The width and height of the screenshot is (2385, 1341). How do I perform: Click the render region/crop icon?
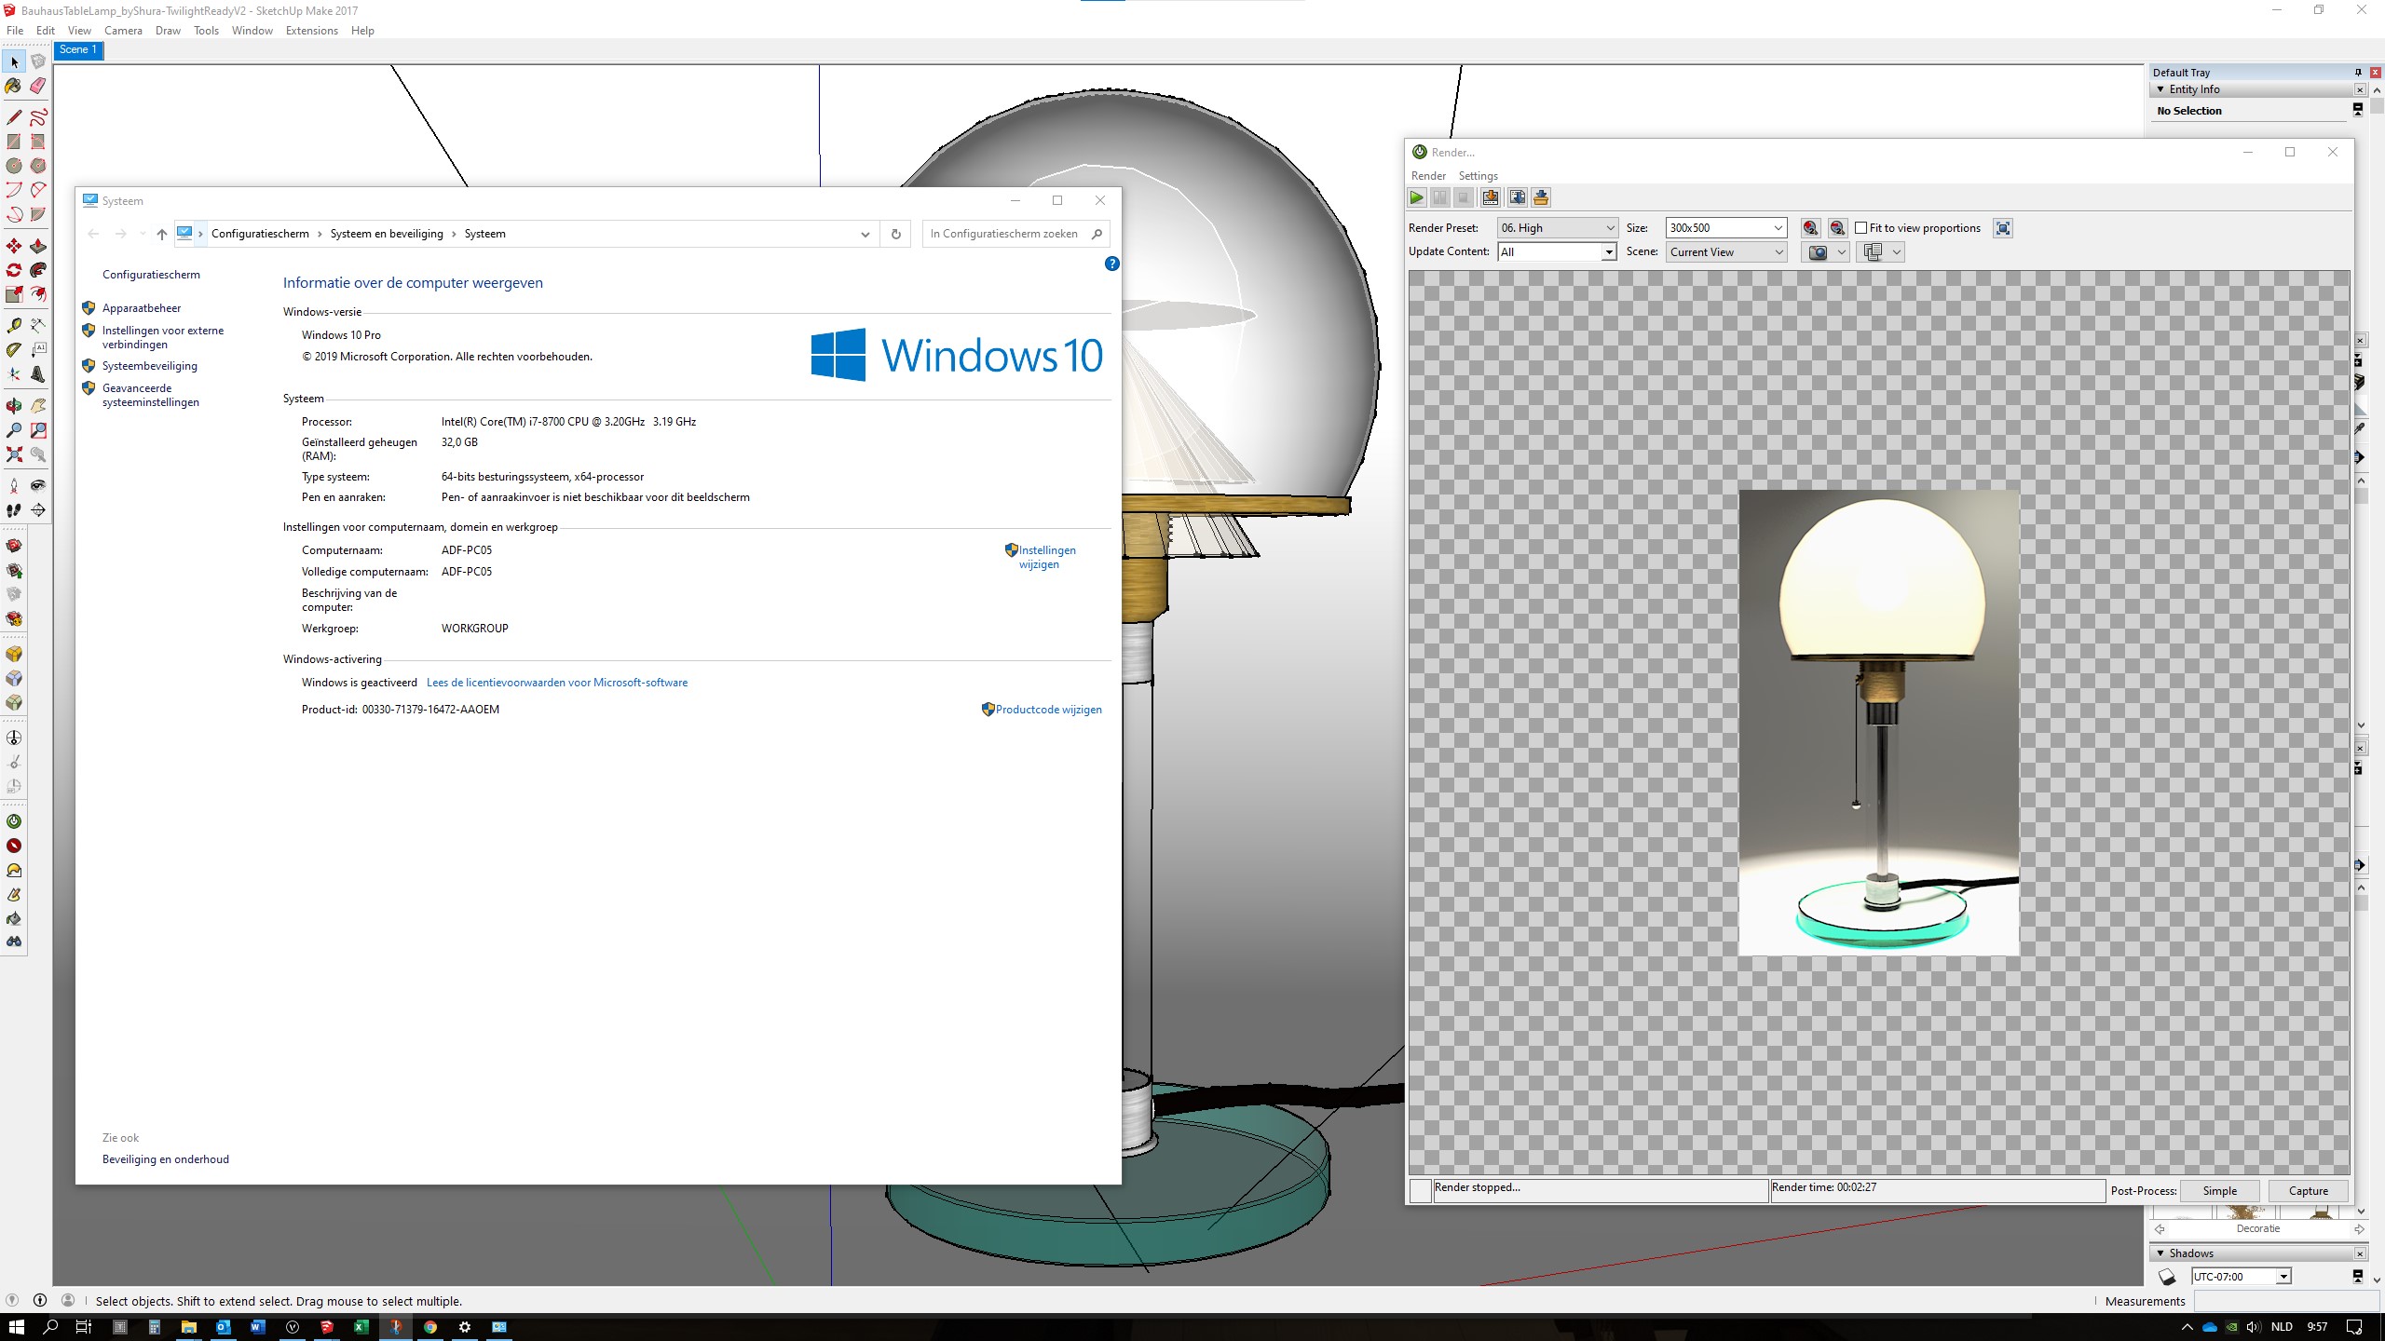(2003, 226)
